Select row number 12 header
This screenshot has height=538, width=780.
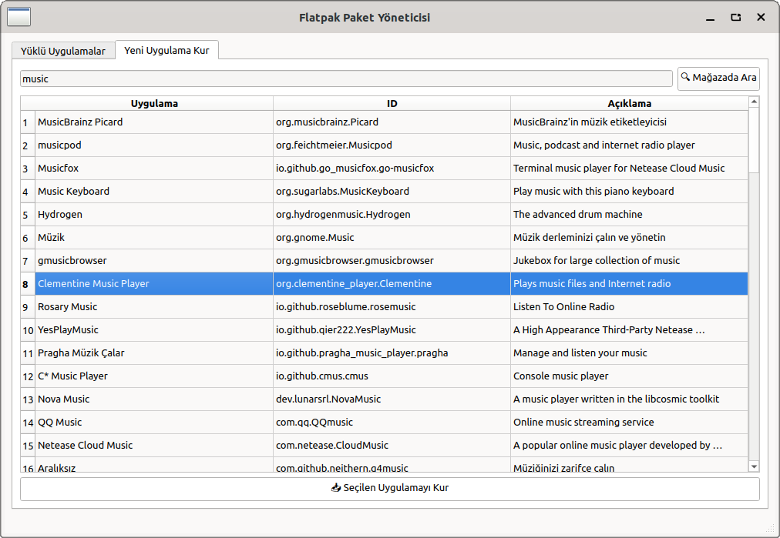[x=28, y=376]
